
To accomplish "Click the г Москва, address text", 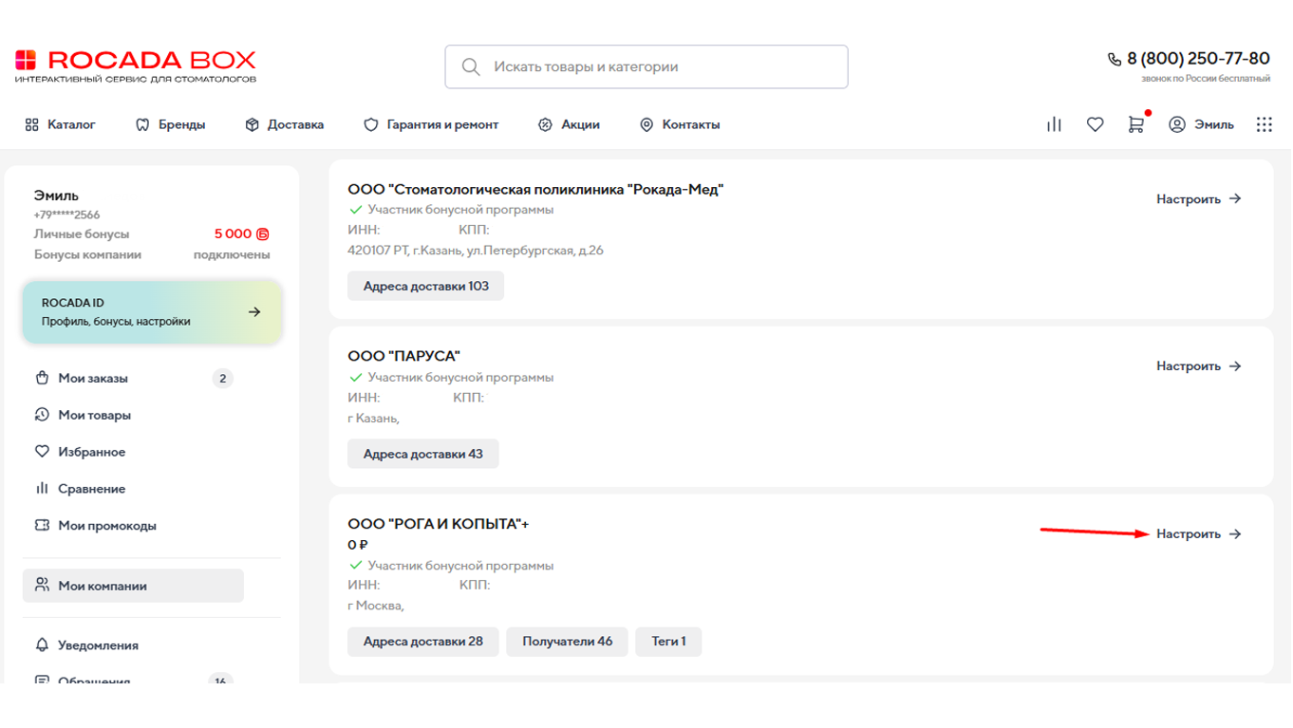I will click(376, 606).
